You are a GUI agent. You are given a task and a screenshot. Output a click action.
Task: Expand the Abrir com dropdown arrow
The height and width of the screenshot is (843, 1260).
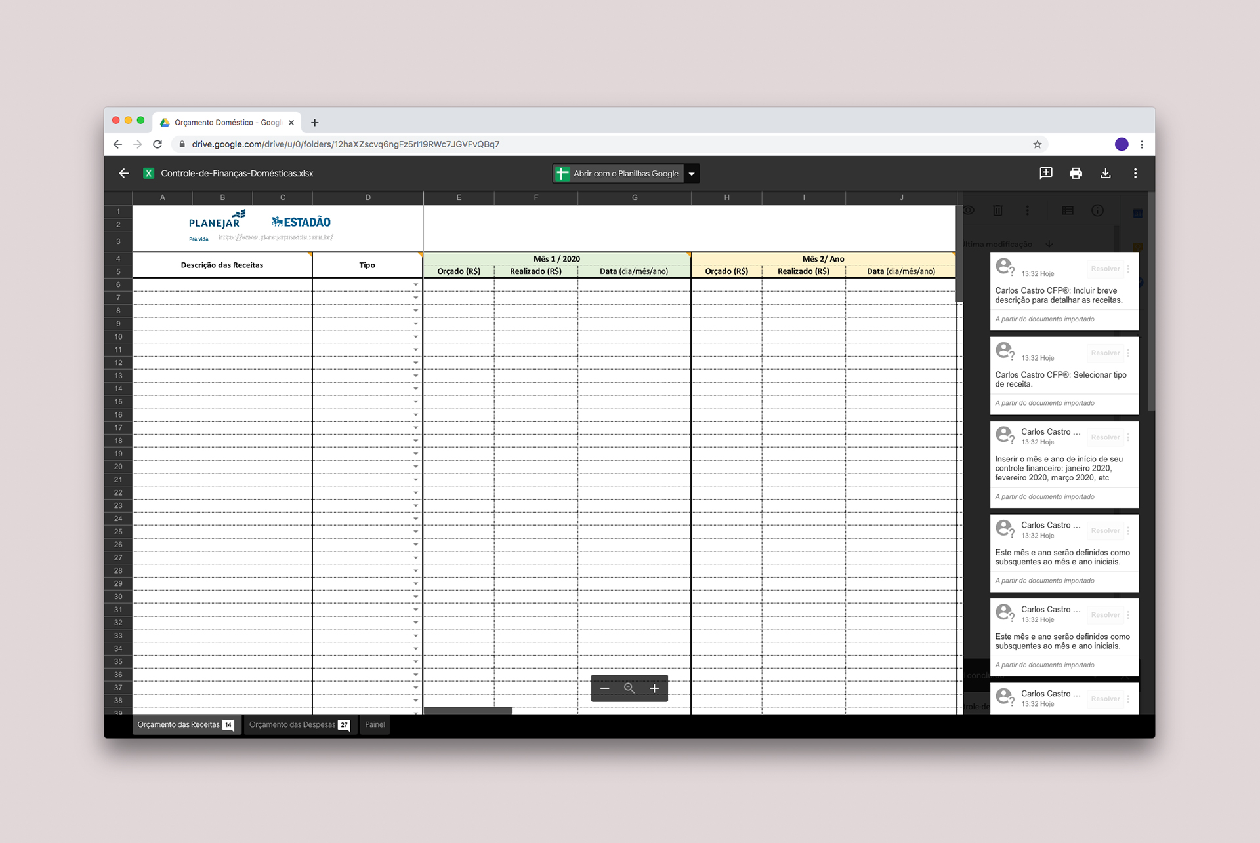692,174
